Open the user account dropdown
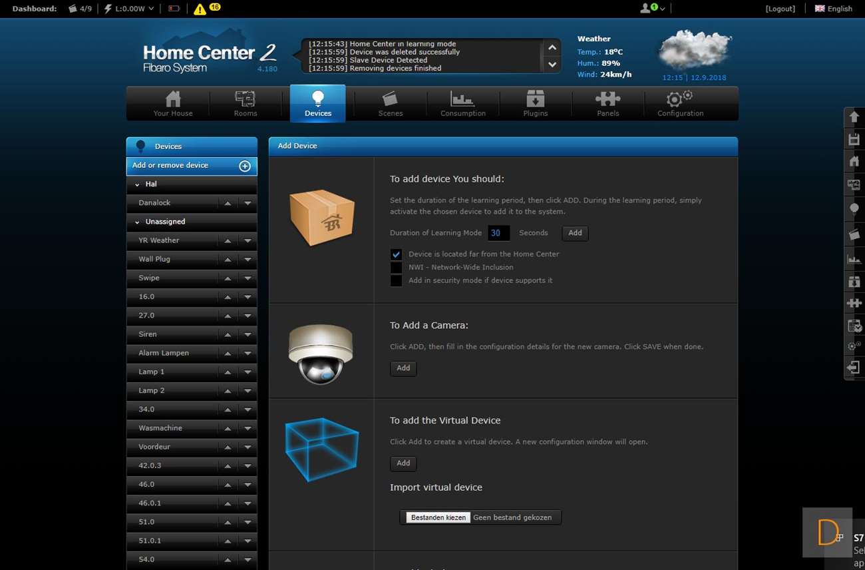 [x=652, y=9]
